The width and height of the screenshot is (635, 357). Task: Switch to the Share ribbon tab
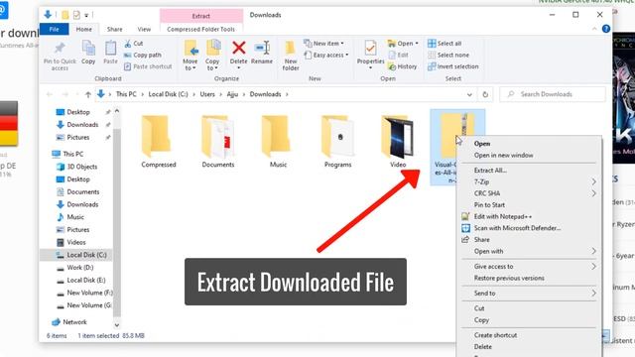[x=115, y=29]
